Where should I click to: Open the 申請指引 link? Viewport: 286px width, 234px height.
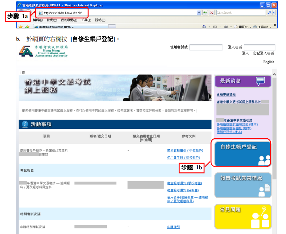(174, 227)
